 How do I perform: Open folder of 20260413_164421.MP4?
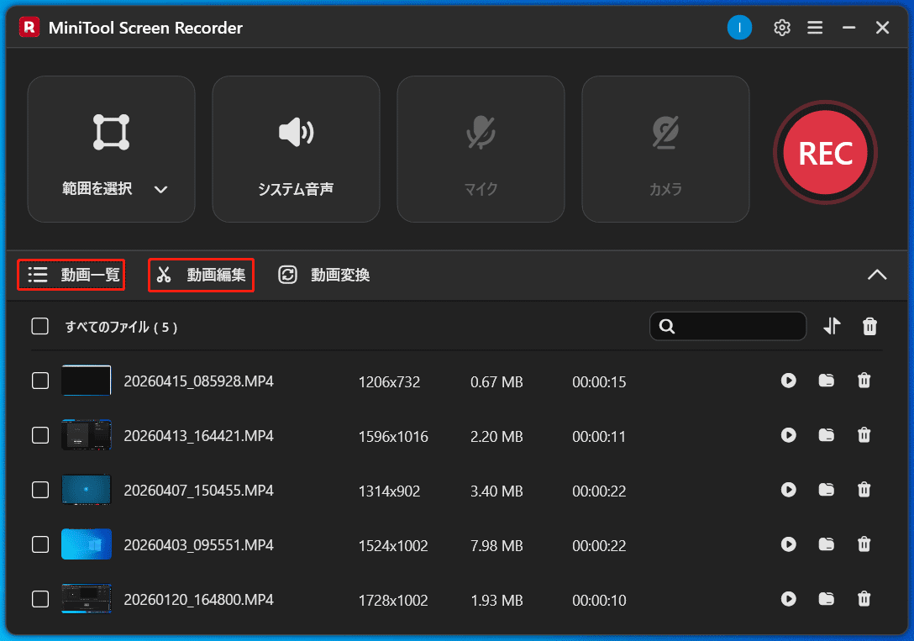pos(827,434)
